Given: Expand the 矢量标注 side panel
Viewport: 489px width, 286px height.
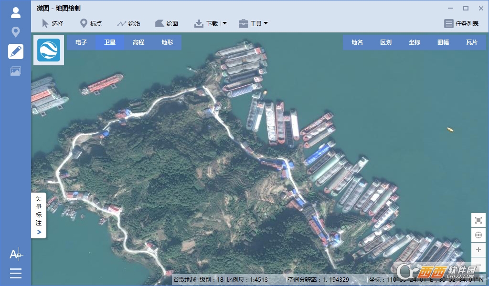Looking at the screenshot, I should (x=39, y=215).
